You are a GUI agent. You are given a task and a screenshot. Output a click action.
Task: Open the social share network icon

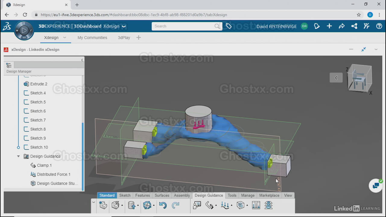[354, 26]
